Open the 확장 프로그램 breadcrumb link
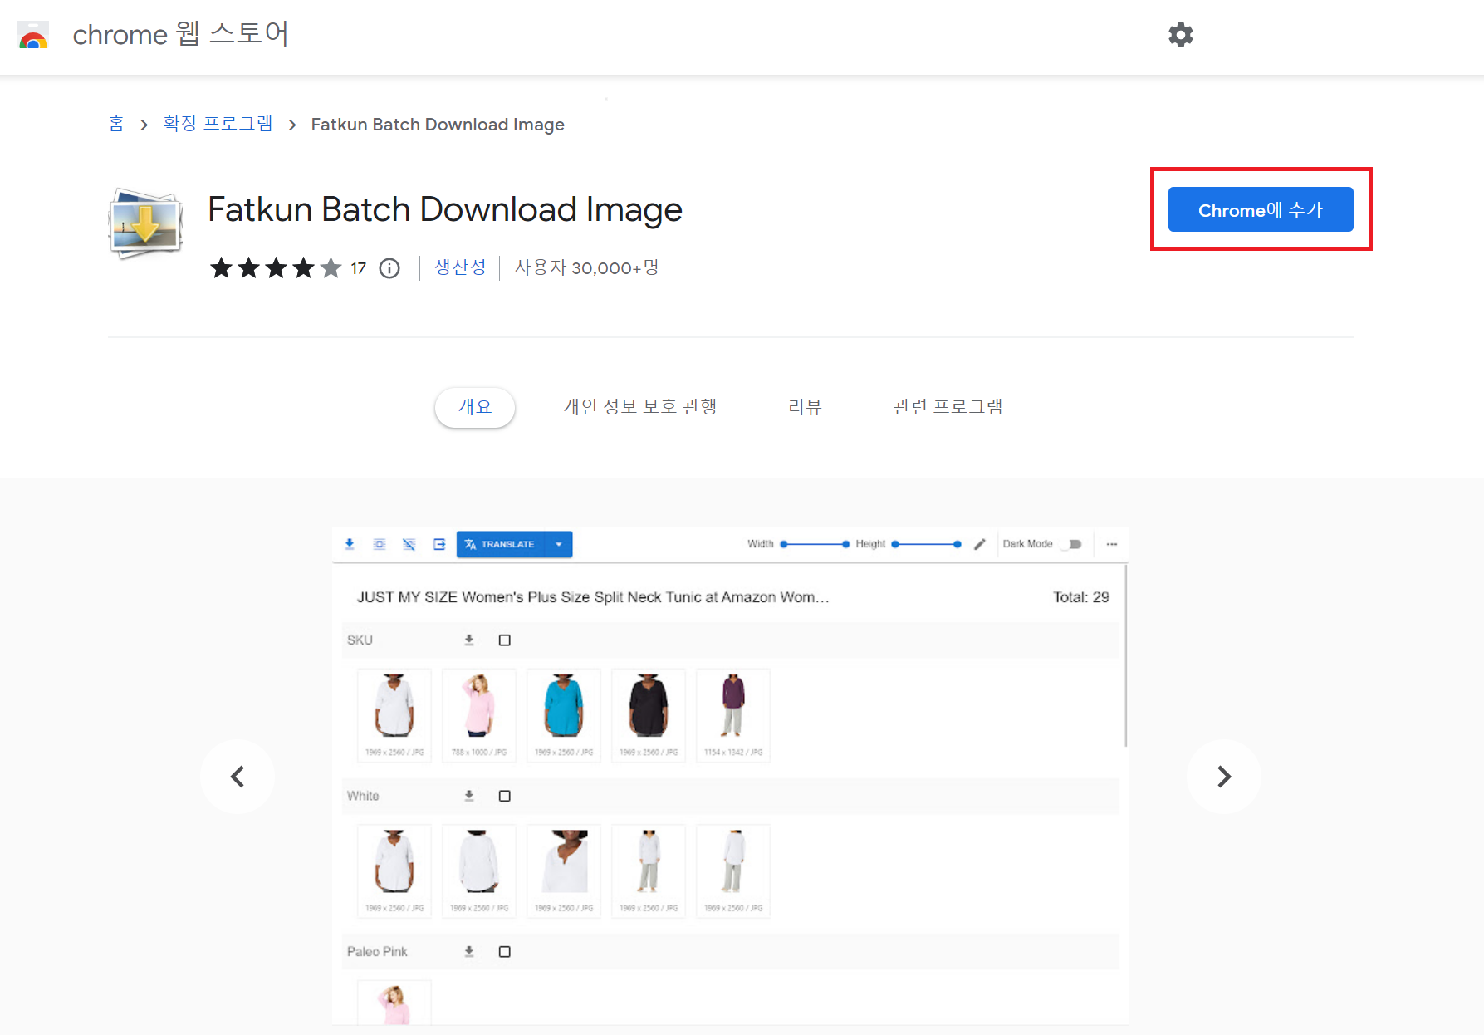The image size is (1484, 1035). (218, 124)
